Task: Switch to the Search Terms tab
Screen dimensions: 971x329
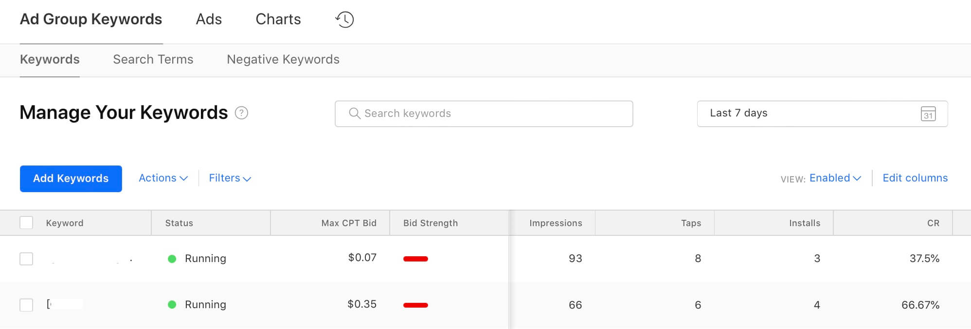Action: 153,59
